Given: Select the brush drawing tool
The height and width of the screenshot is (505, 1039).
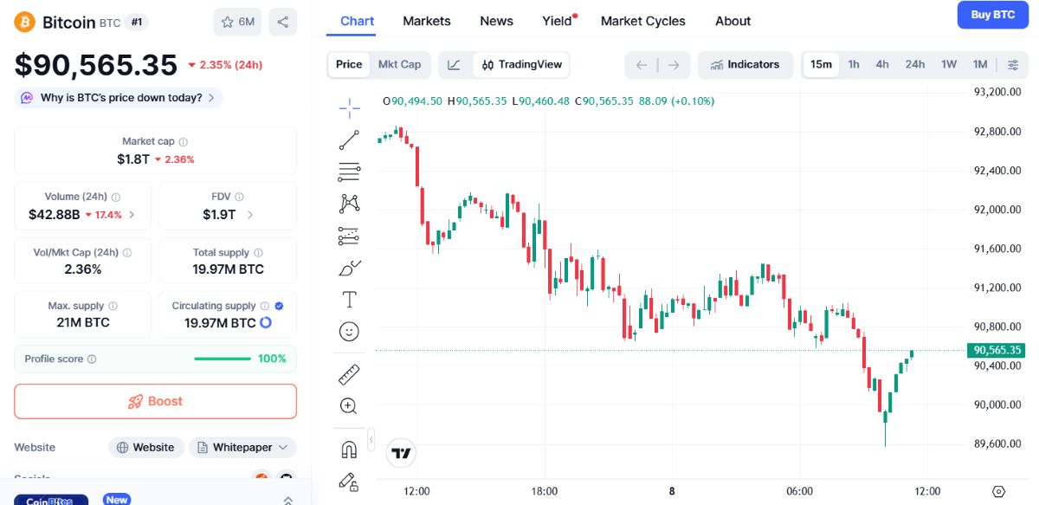Looking at the screenshot, I should click(x=349, y=269).
